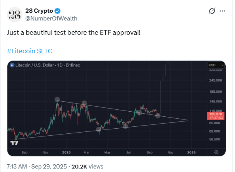Click the red 105.970 price label
235x172 pixels.
click(x=215, y=114)
